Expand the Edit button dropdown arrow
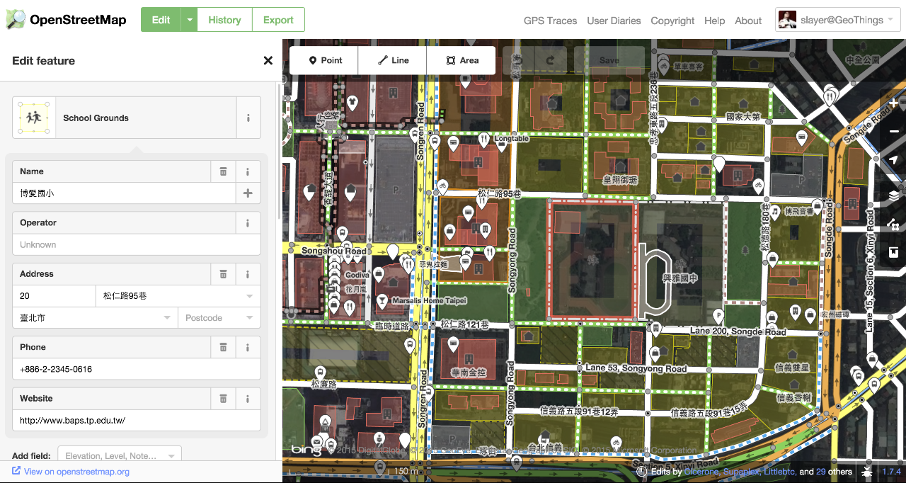Viewport: 906px width, 483px height. pos(189,20)
